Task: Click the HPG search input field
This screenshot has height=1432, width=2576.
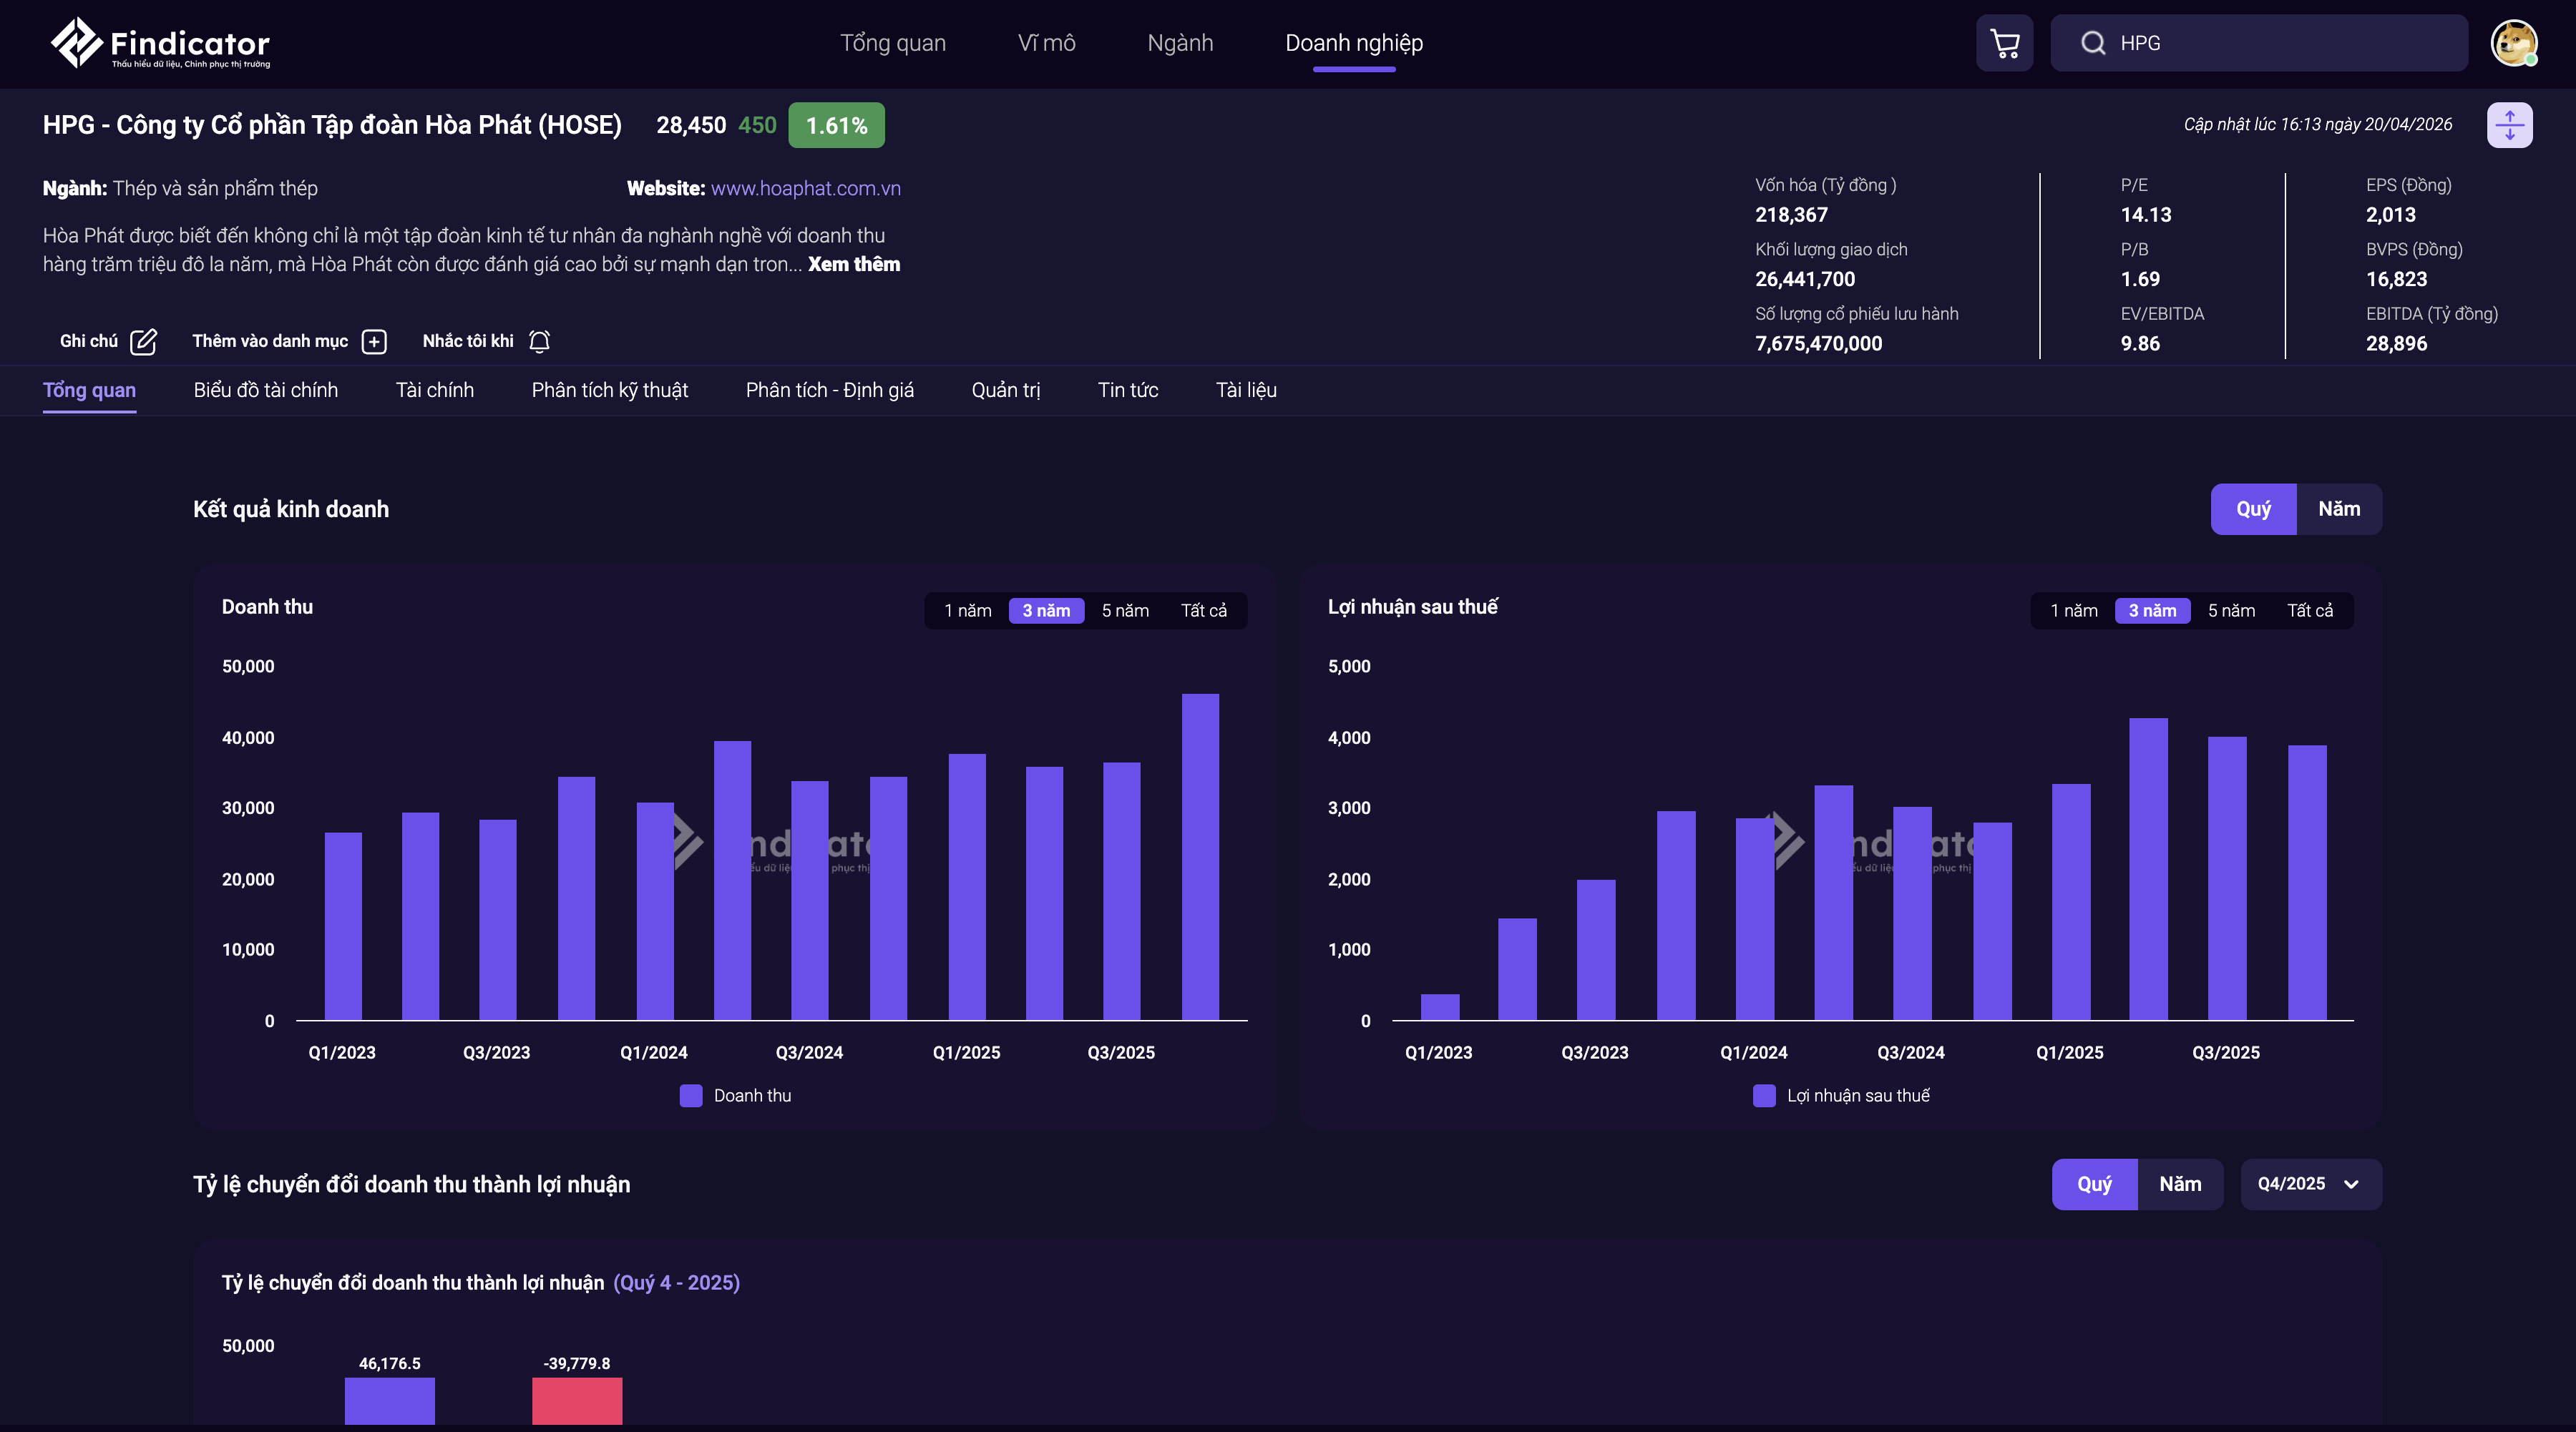Action: (x=2280, y=43)
